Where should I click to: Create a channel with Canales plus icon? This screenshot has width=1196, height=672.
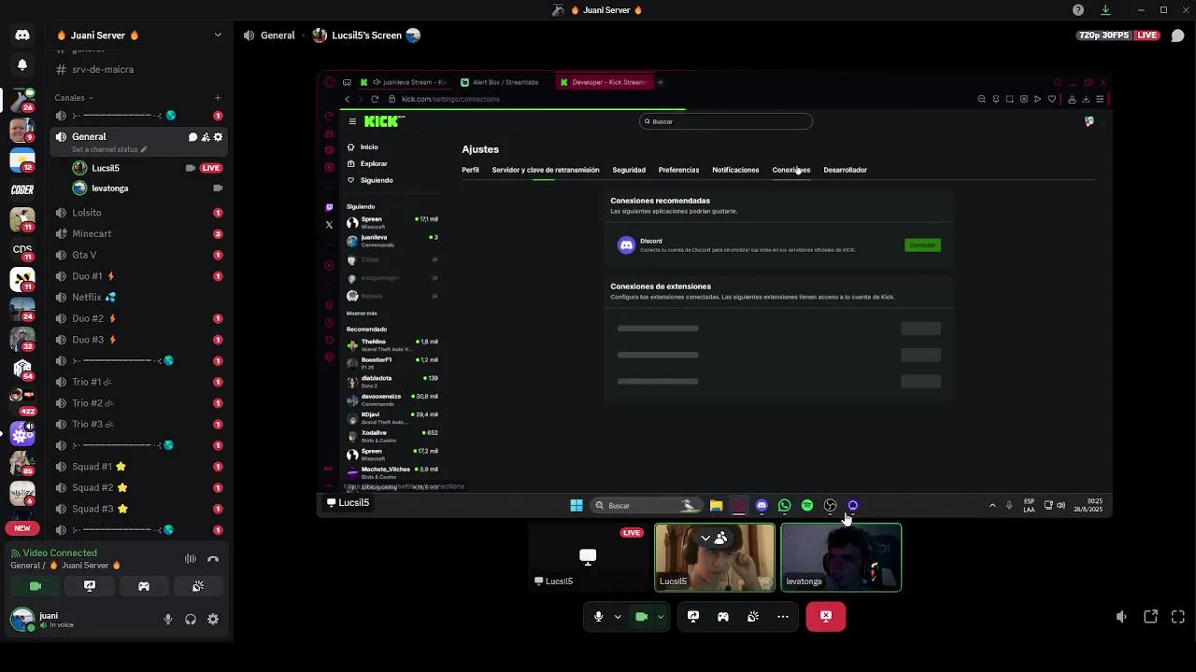coord(218,98)
